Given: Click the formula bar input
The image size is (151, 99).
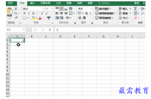Looking at the screenshot, I should pyautogui.click(x=100, y=30).
